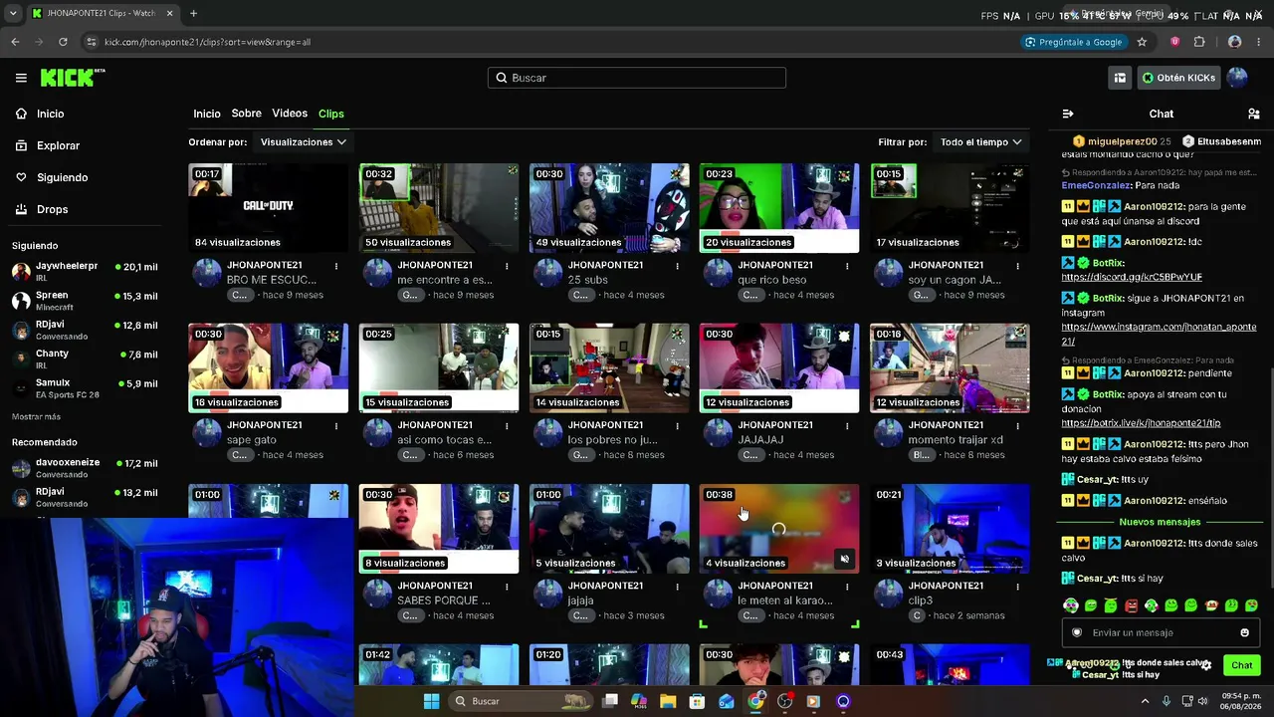Open the Instagram link posted by BotRix
1274x717 pixels.
coord(1159,334)
